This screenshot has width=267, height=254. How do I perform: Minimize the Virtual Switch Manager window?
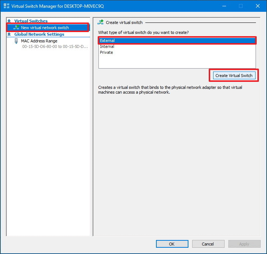224,6
